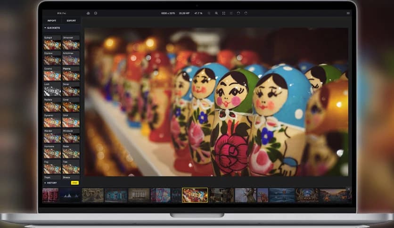Expand the History section

(x=51, y=183)
